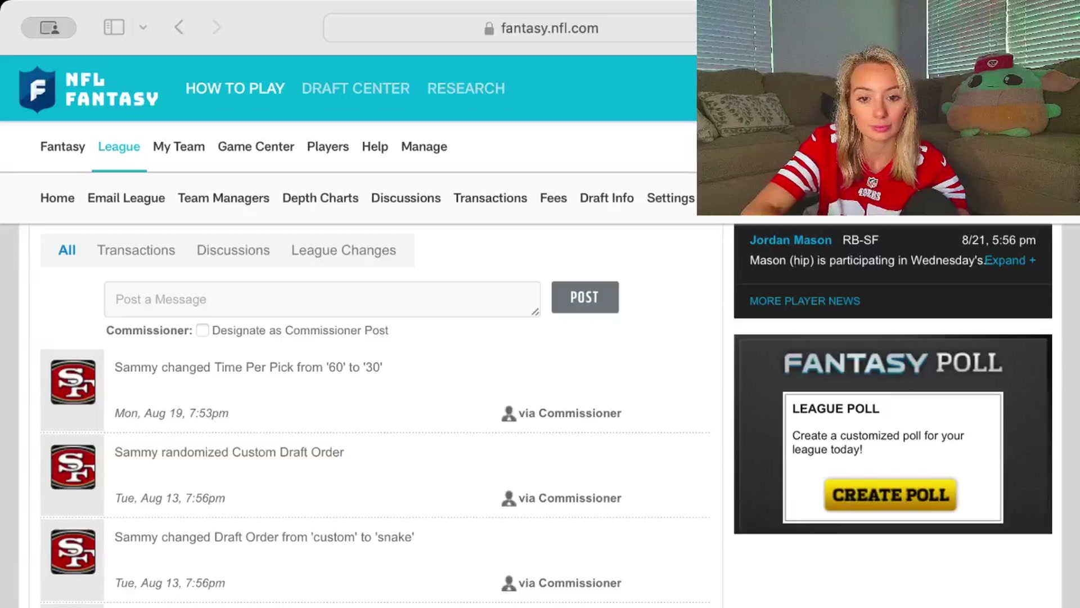Open the Research menu

tap(466, 88)
